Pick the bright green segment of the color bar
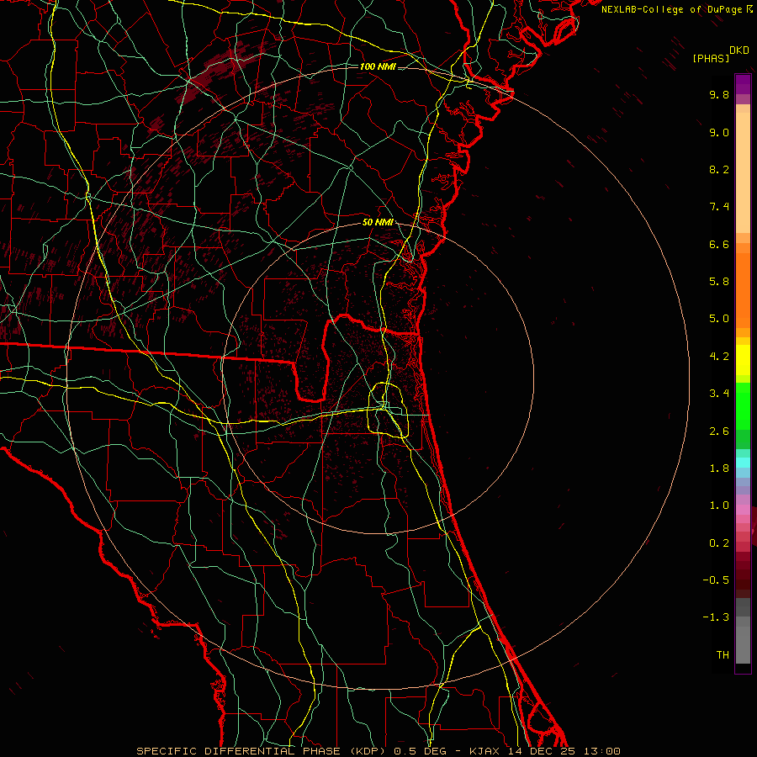This screenshot has width=757, height=757. tap(743, 405)
